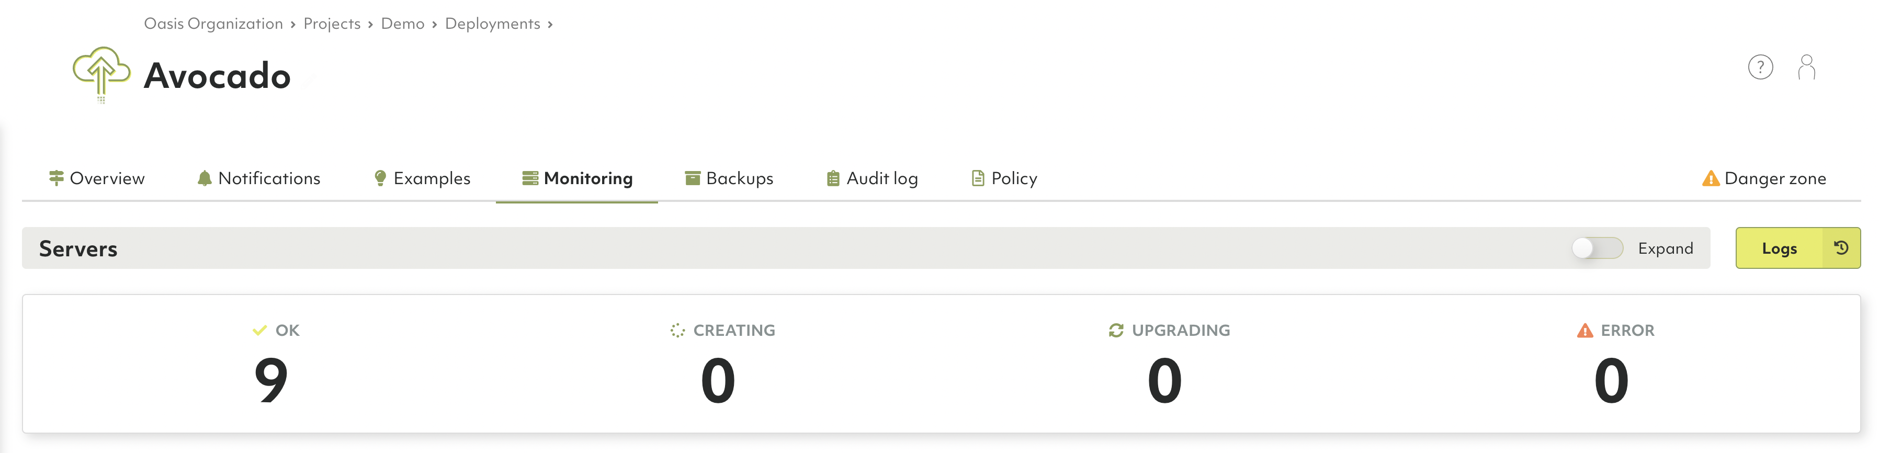The height and width of the screenshot is (453, 1879).
Task: Navigate to Projects breadcrumb link
Action: click(332, 24)
